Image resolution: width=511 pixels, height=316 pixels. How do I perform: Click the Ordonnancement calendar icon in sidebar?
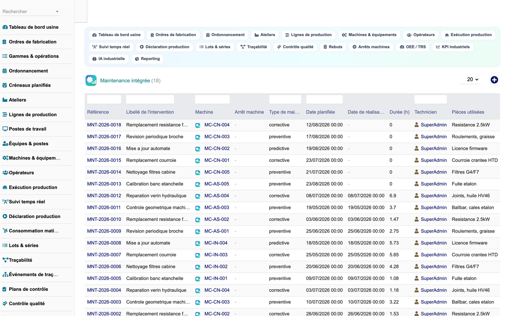[5, 71]
